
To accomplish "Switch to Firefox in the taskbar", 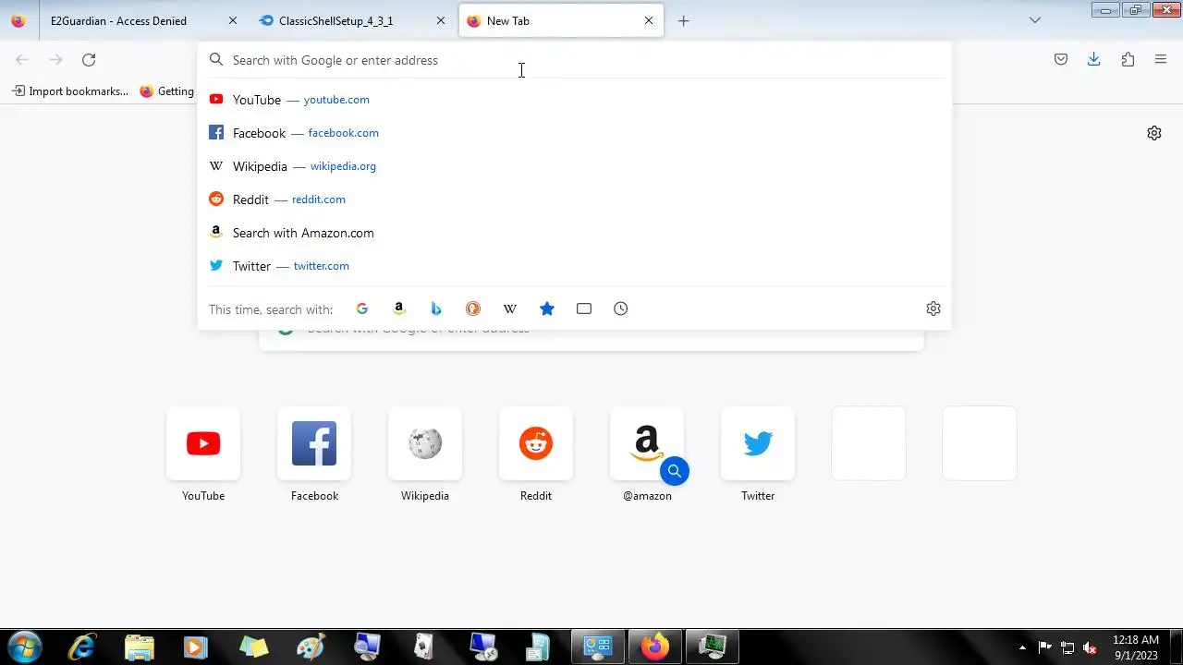I will (x=655, y=647).
